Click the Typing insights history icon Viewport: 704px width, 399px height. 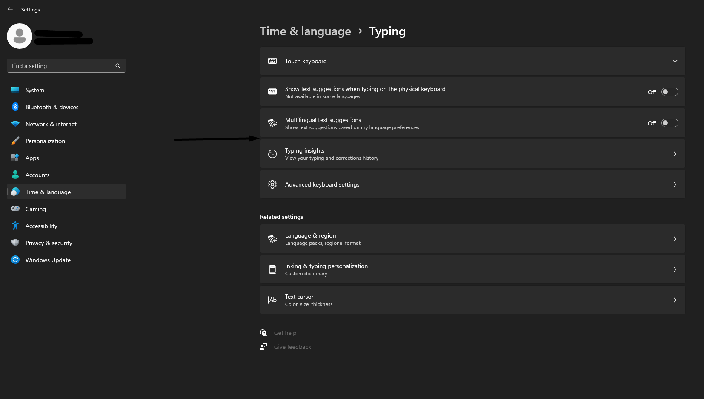(x=272, y=154)
